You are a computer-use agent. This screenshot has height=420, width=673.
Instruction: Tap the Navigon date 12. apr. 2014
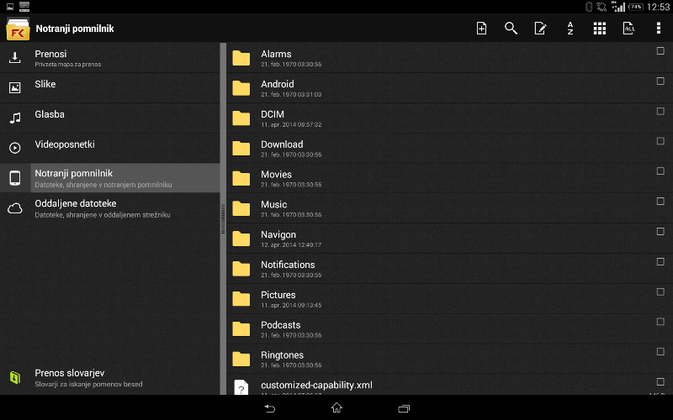coord(278,245)
